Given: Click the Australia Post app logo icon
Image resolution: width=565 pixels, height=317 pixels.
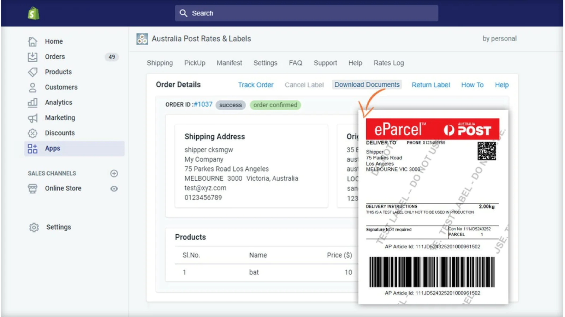Looking at the screenshot, I should pos(142,39).
